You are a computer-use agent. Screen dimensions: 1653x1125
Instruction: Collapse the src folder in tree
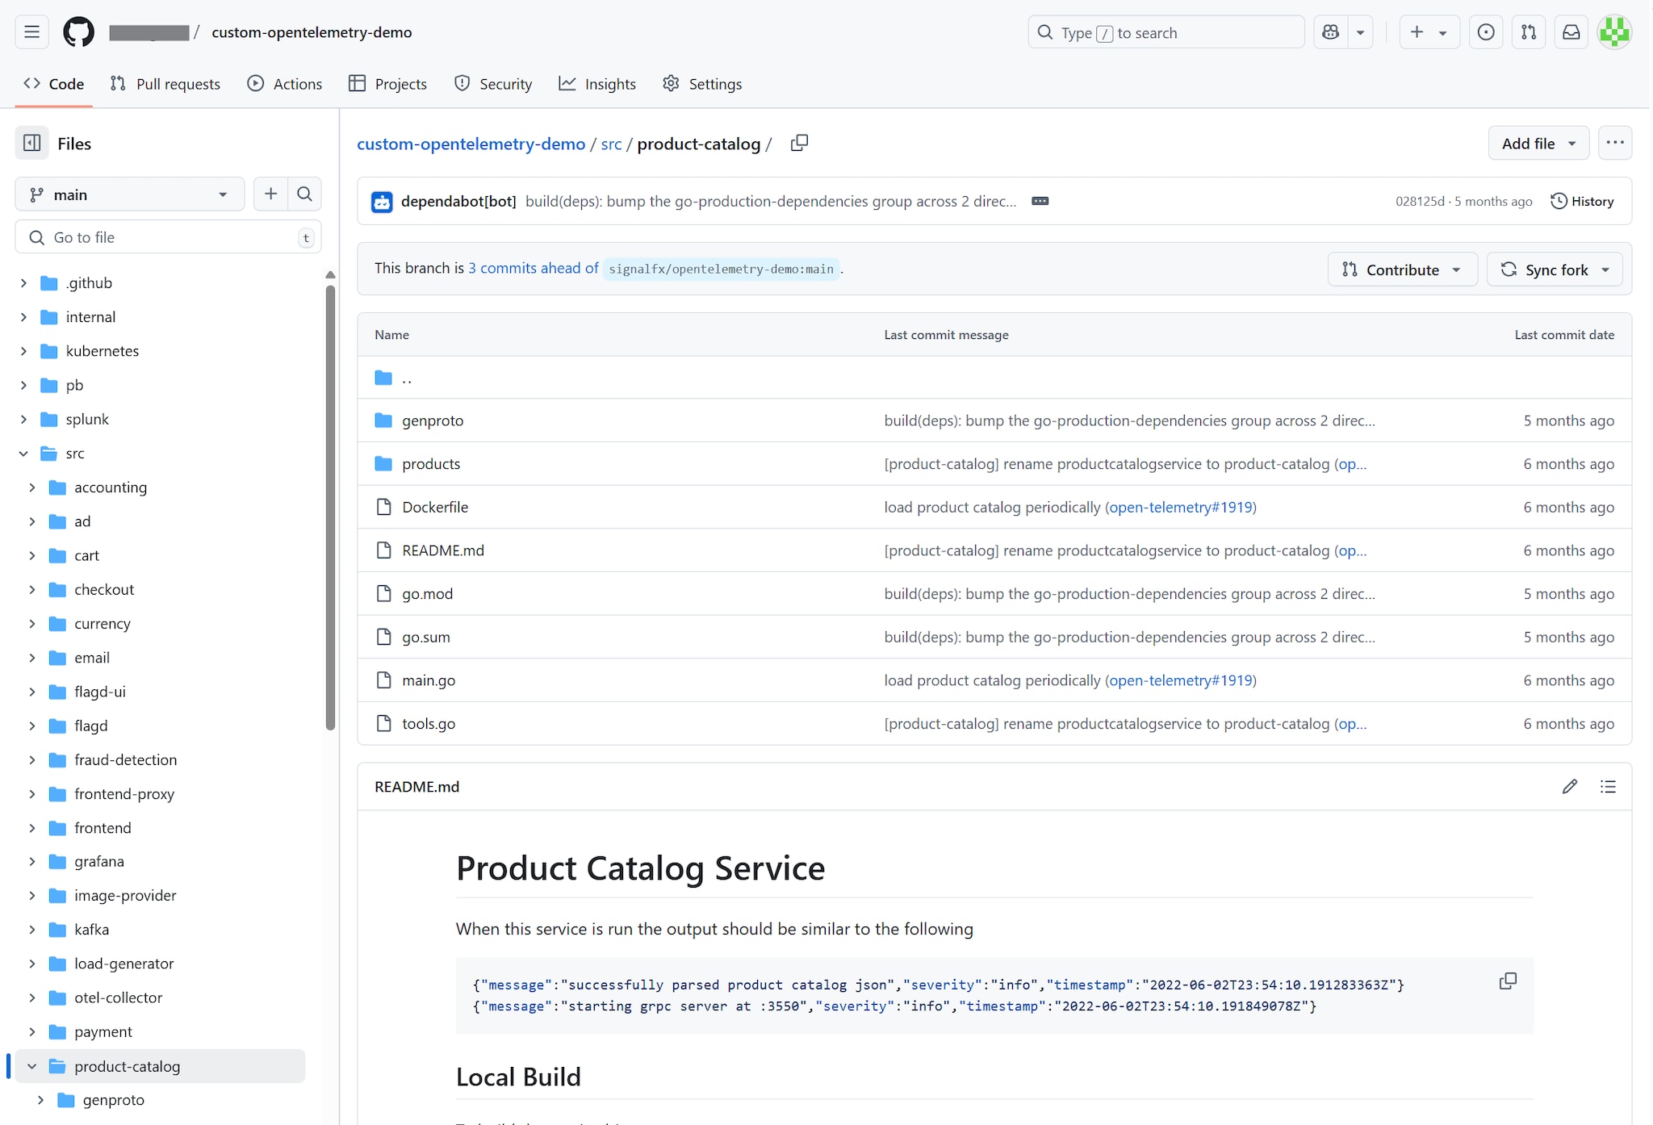(x=23, y=454)
